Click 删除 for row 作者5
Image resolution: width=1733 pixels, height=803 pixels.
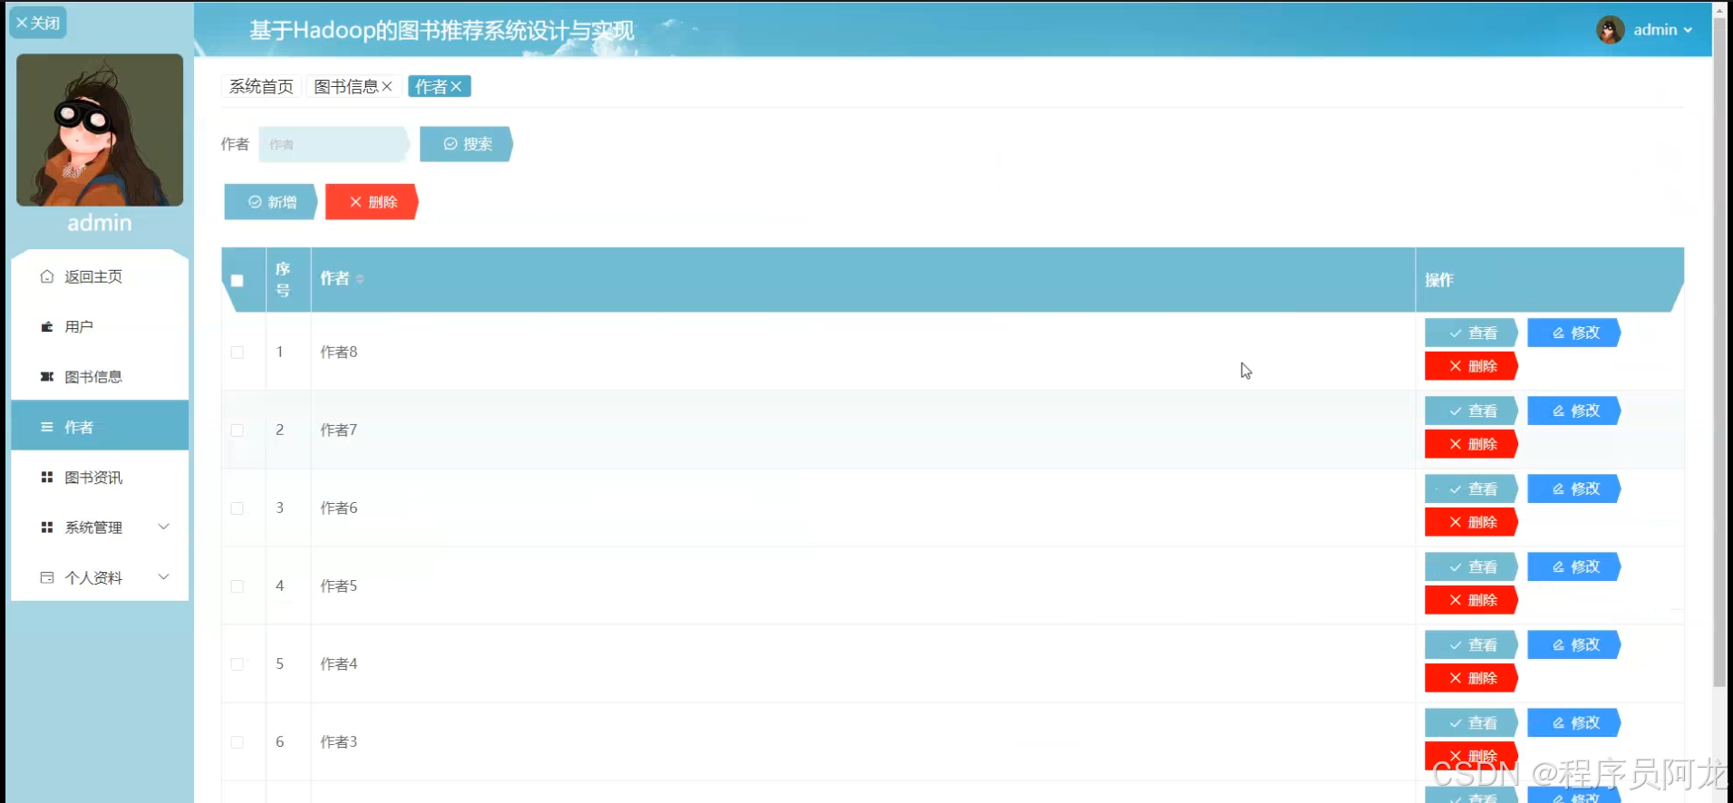click(1471, 600)
